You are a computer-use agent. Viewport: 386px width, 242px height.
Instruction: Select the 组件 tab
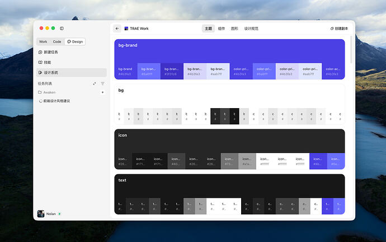coord(222,29)
